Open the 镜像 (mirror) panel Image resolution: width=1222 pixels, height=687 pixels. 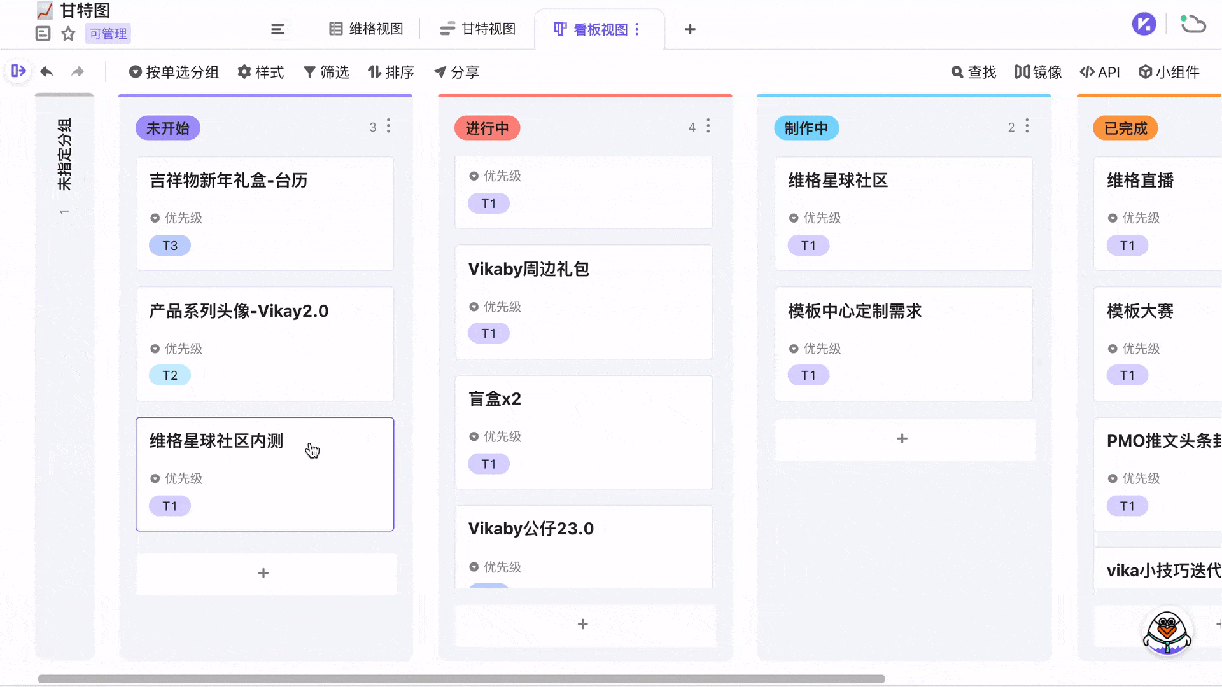(1038, 72)
